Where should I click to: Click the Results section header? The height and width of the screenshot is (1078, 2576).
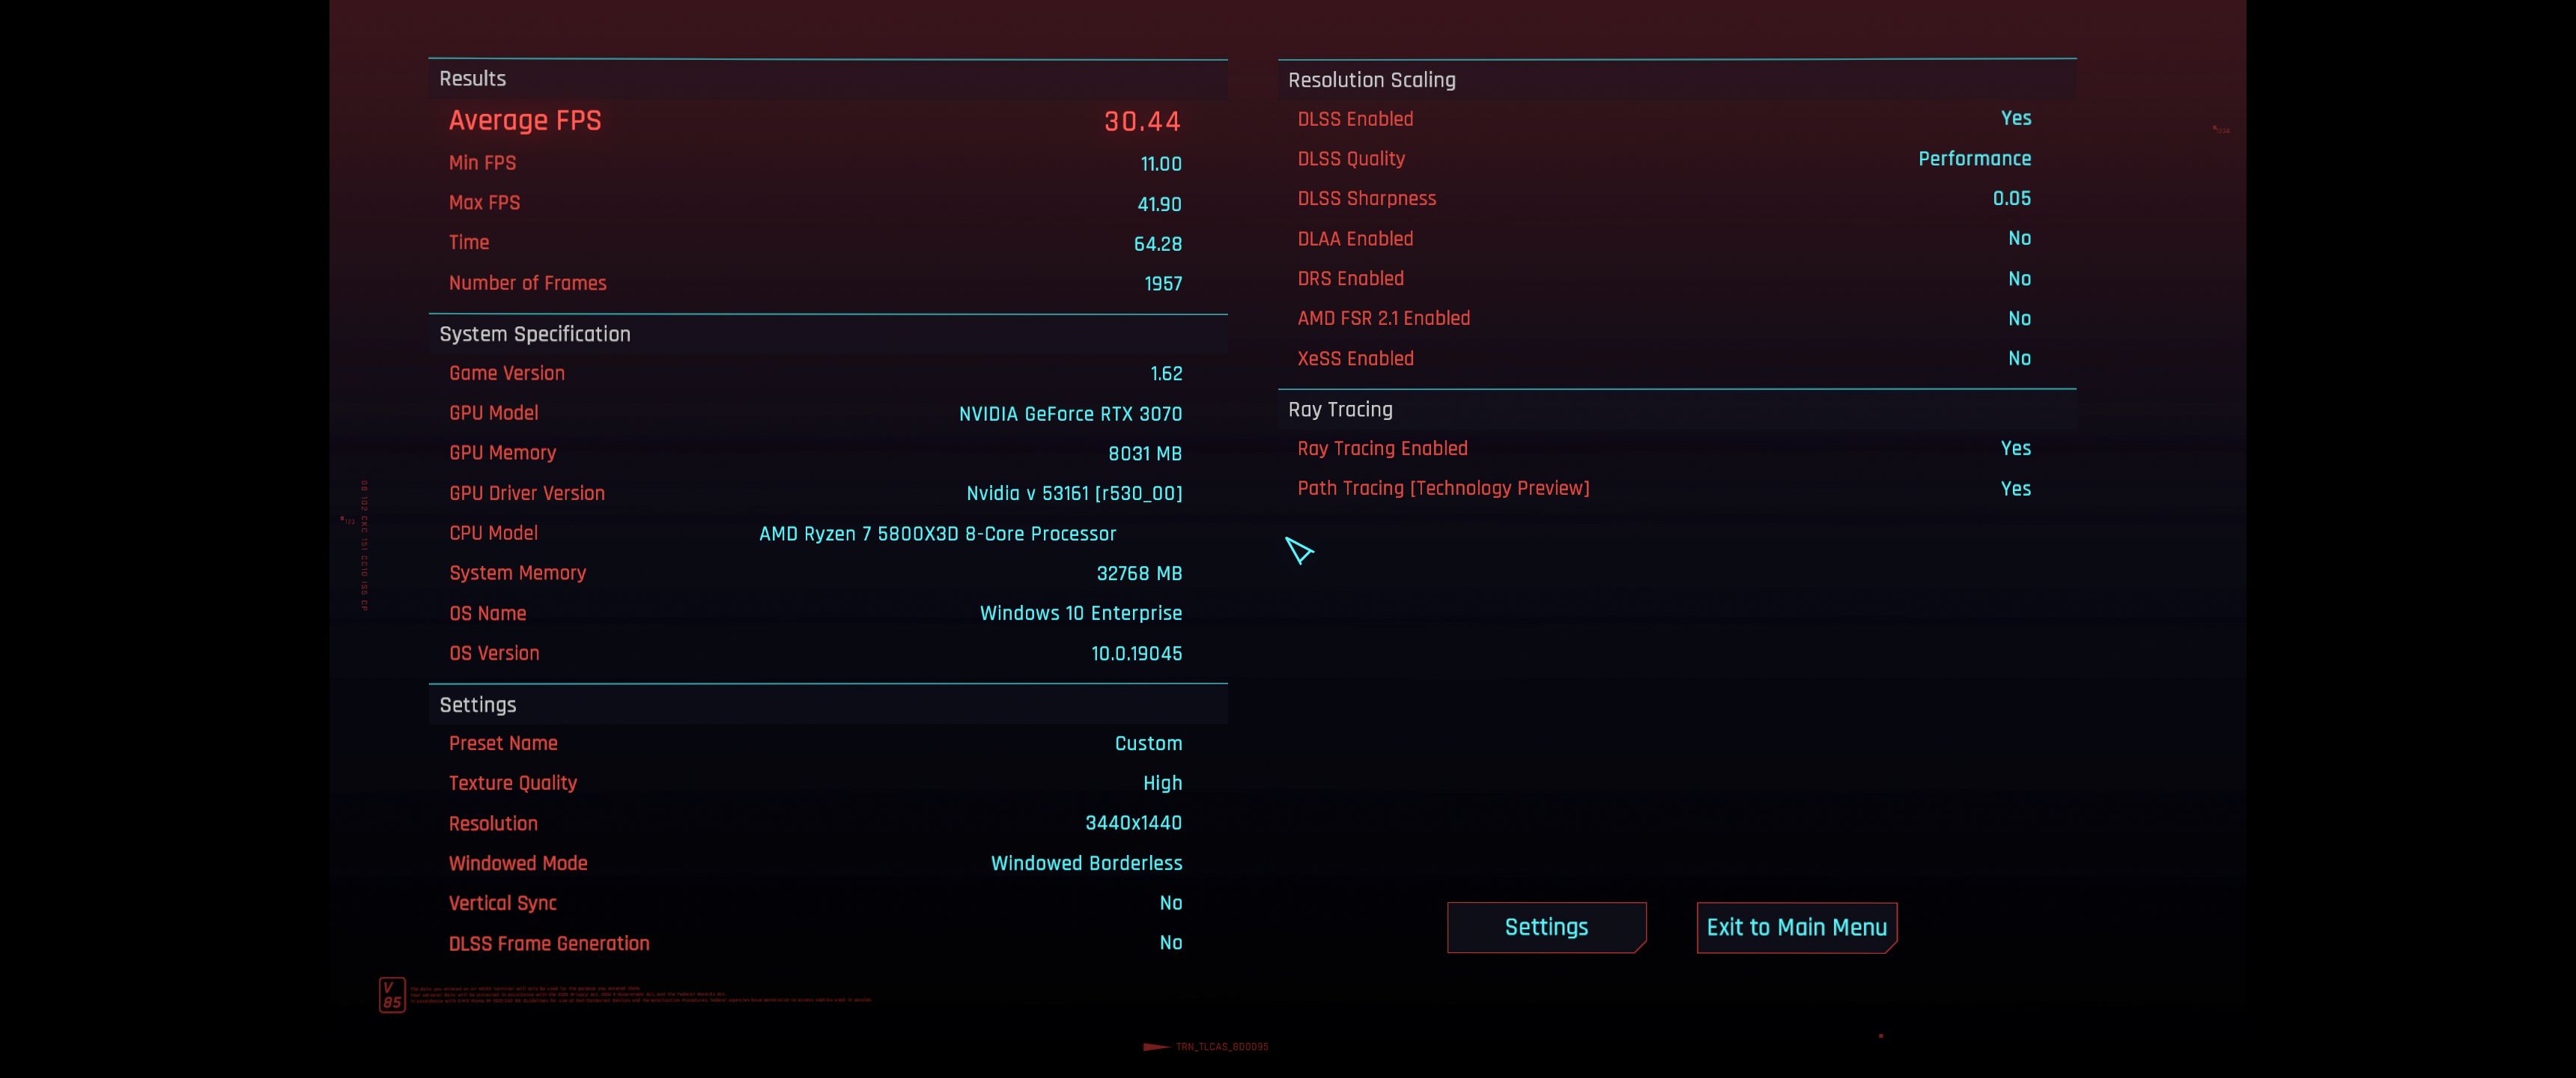(472, 79)
